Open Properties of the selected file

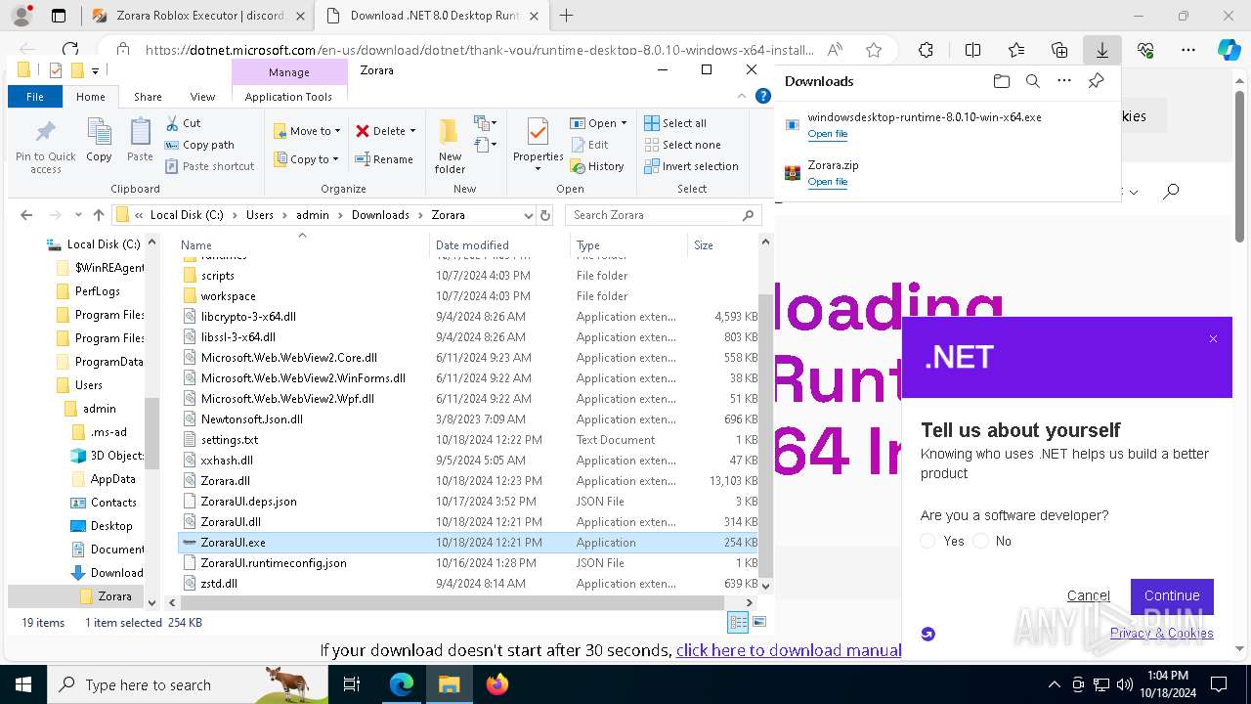[539, 146]
